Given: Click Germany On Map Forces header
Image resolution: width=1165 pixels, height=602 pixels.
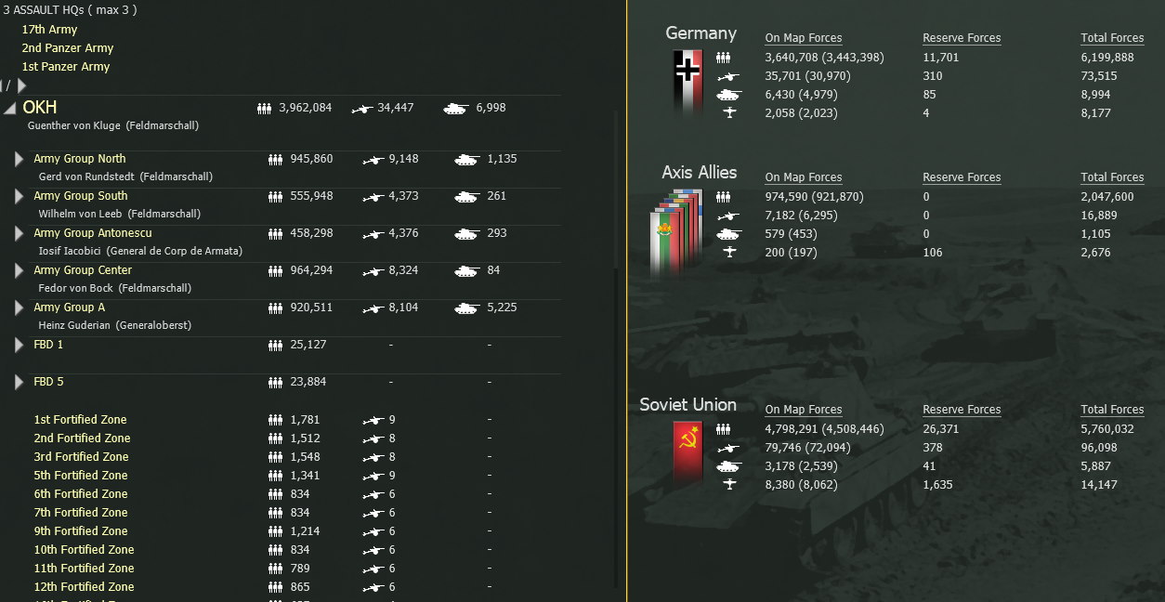Looking at the screenshot, I should pos(804,38).
